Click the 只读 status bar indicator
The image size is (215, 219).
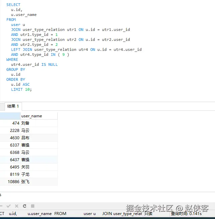coord(148,214)
